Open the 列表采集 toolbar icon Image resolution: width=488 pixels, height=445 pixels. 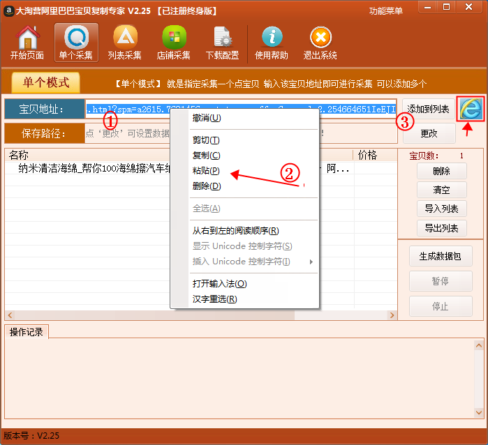click(x=125, y=43)
